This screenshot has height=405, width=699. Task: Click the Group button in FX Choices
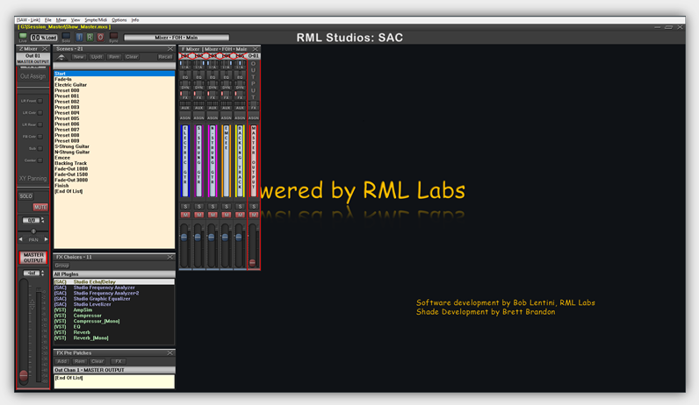pyautogui.click(x=62, y=266)
